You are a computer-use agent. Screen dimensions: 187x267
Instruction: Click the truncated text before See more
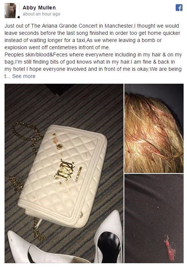pos(7,76)
